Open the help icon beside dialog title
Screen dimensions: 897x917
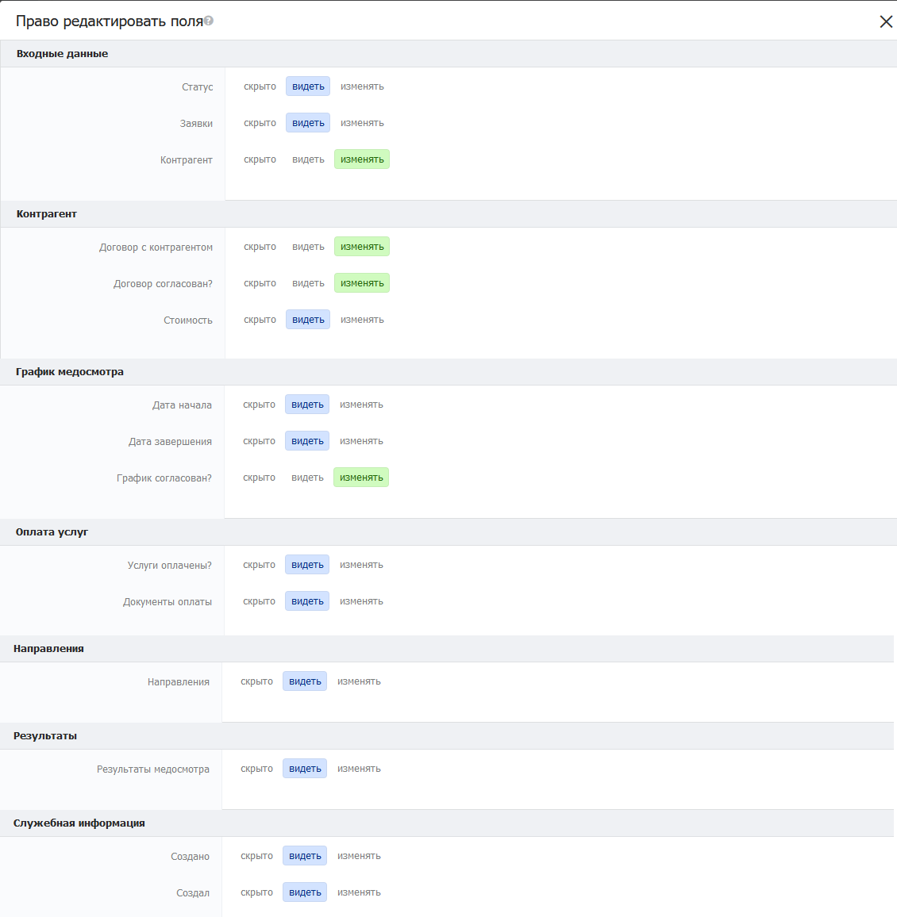point(208,21)
